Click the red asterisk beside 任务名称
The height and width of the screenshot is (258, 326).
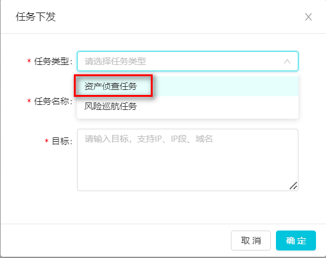pos(29,101)
